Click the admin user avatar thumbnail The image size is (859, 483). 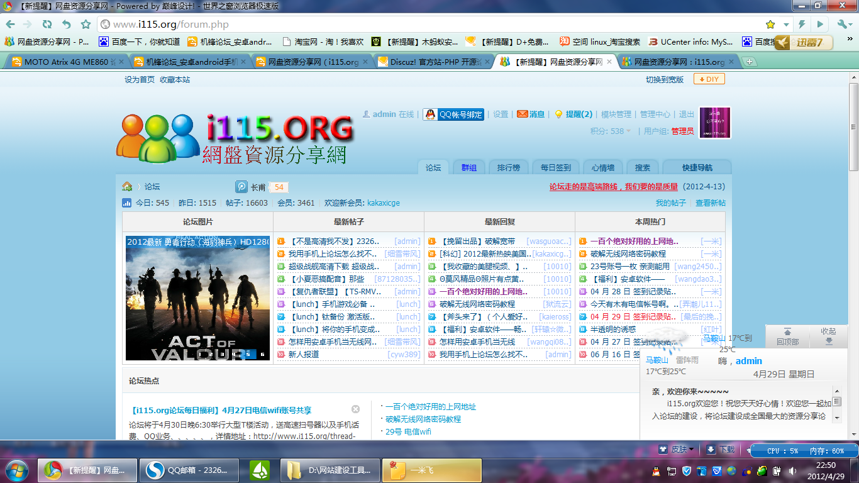point(715,123)
